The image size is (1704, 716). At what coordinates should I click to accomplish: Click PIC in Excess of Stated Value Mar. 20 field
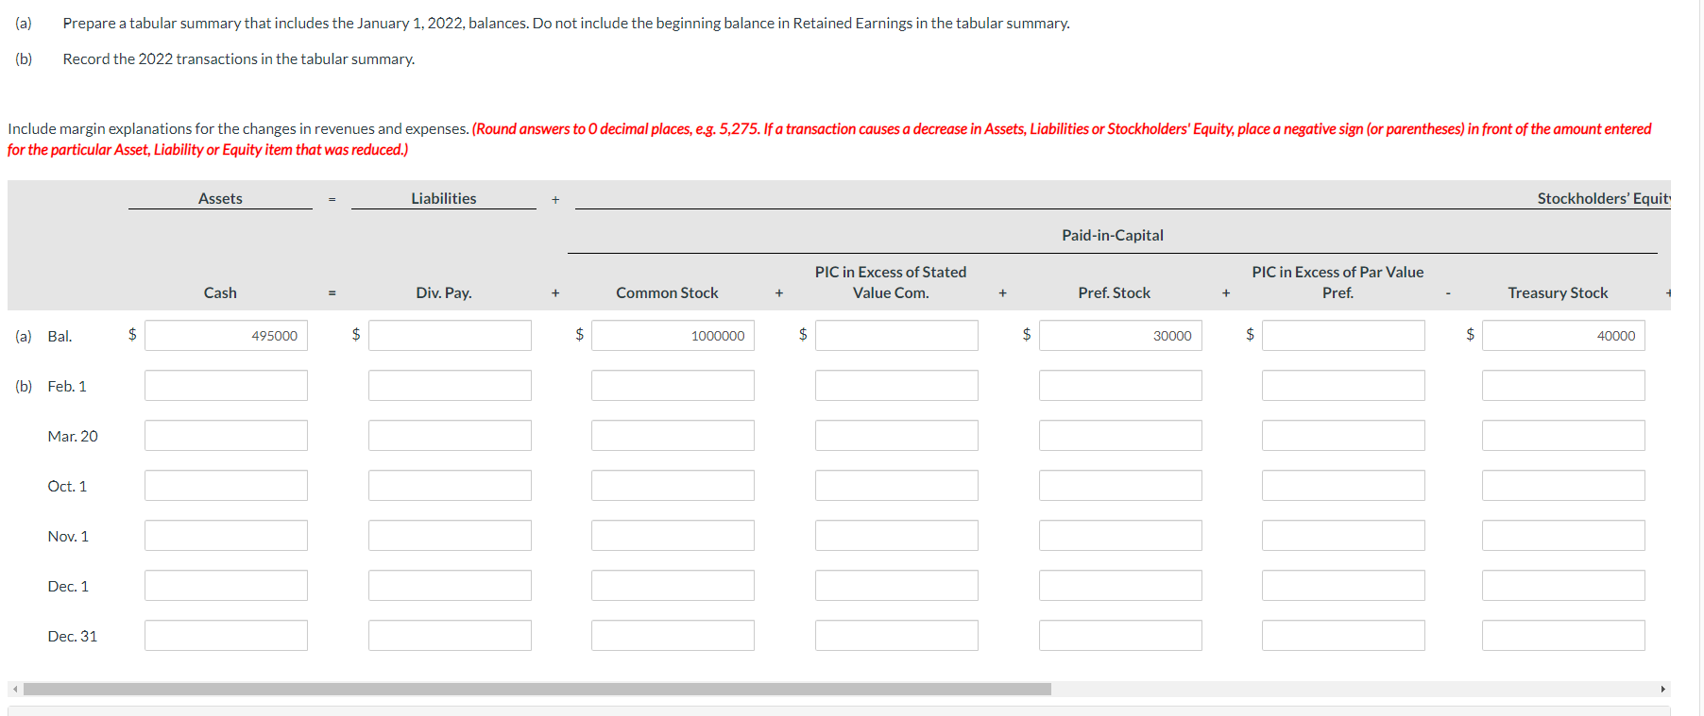coord(896,435)
